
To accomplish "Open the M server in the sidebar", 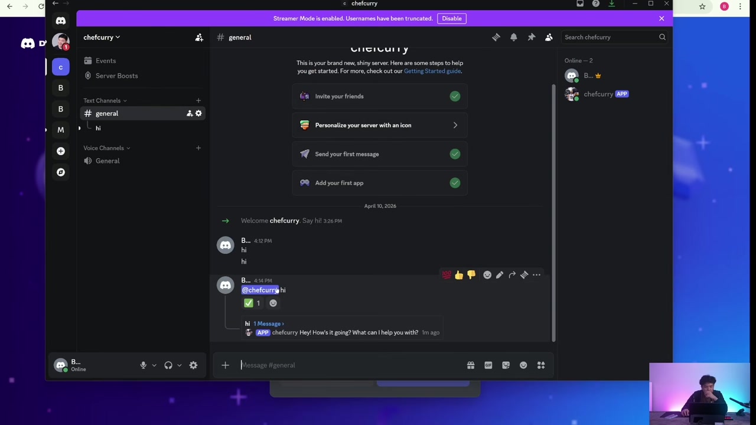I will pos(60,130).
